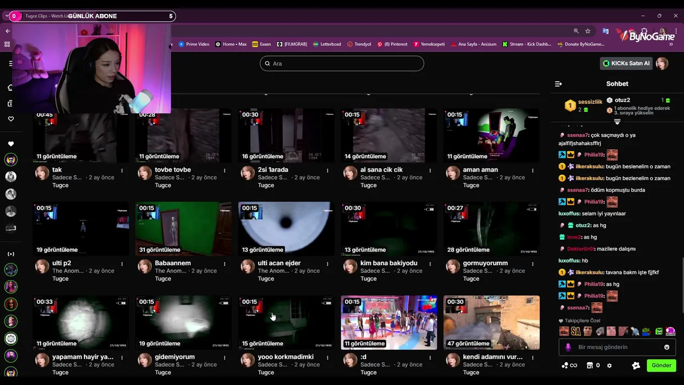
Task: Open the channel points infinity icon
Action: click(x=569, y=366)
